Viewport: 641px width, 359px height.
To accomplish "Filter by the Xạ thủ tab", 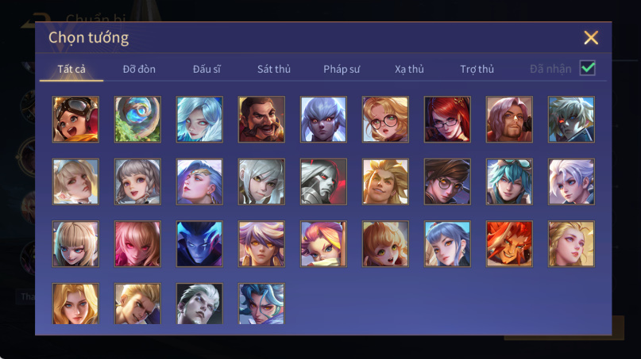I will (x=409, y=69).
